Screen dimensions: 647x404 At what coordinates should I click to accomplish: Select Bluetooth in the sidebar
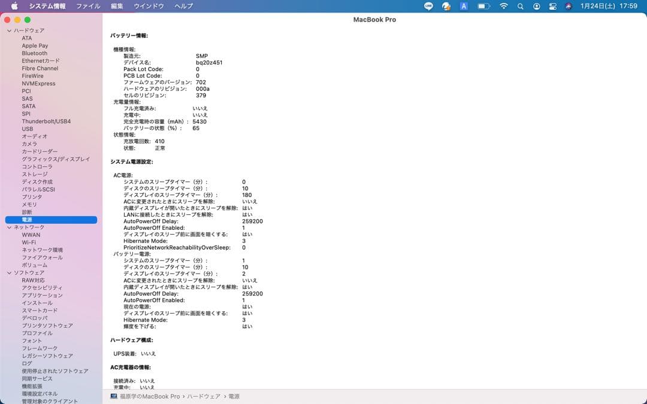(x=35, y=53)
